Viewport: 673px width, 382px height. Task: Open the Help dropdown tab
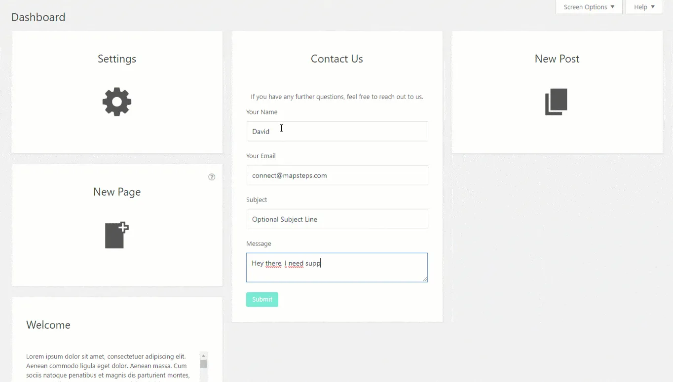pos(644,7)
